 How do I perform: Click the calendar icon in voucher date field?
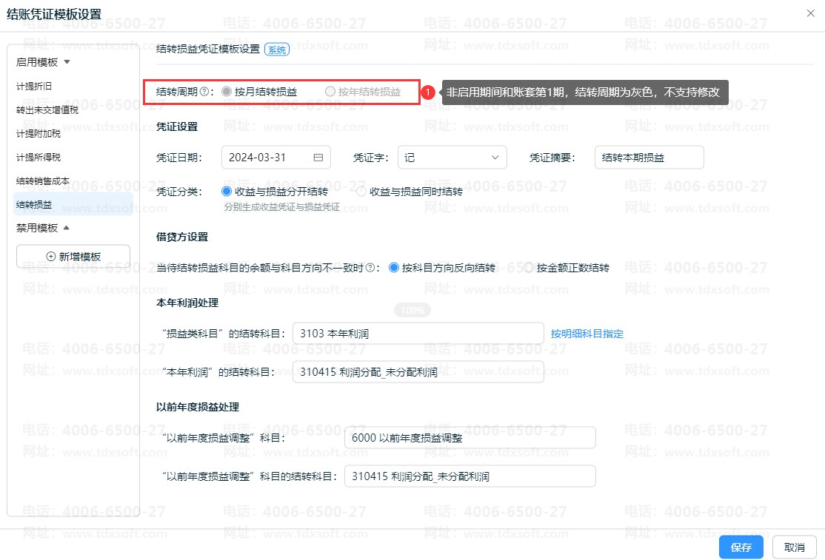coord(318,158)
